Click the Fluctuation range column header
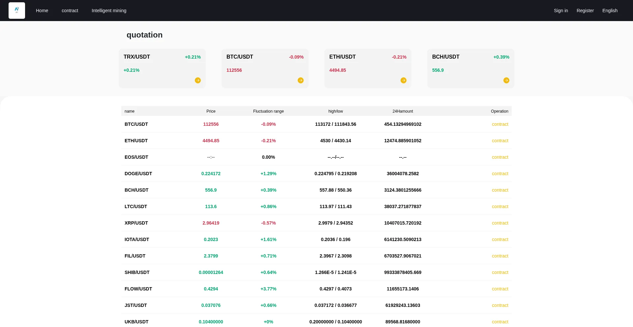 click(268, 111)
